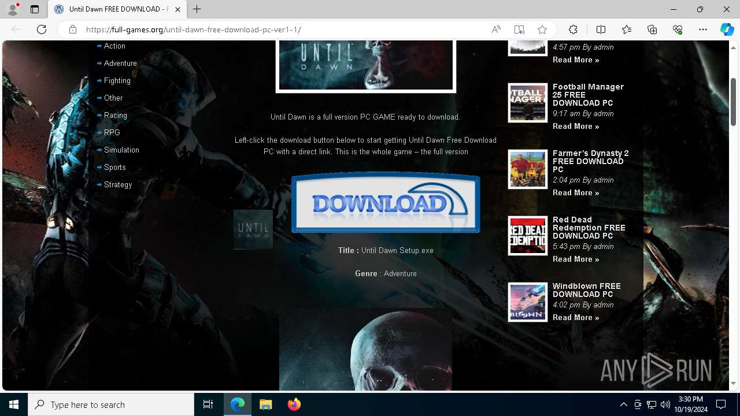Image resolution: width=740 pixels, height=416 pixels.
Task: Open Windblown FREE DOWNLOAD PC post
Action: click(x=586, y=290)
